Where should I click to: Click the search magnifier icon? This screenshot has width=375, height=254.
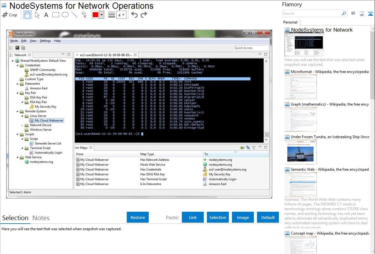click(x=344, y=13)
